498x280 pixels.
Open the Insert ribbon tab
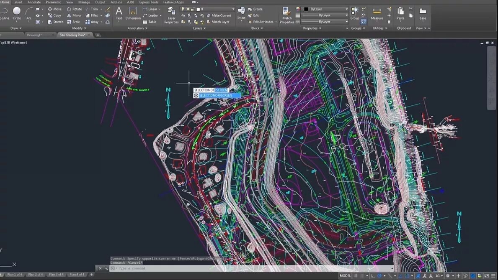click(x=18, y=2)
